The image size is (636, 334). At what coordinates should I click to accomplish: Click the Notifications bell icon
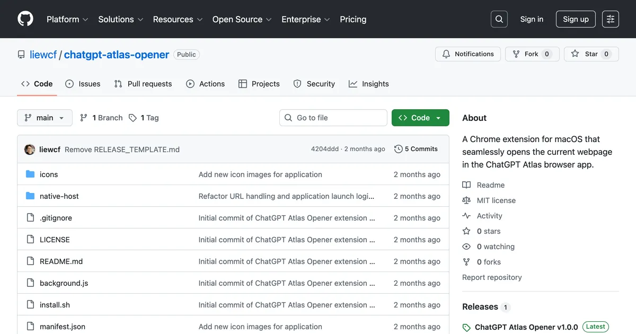pyautogui.click(x=448, y=54)
